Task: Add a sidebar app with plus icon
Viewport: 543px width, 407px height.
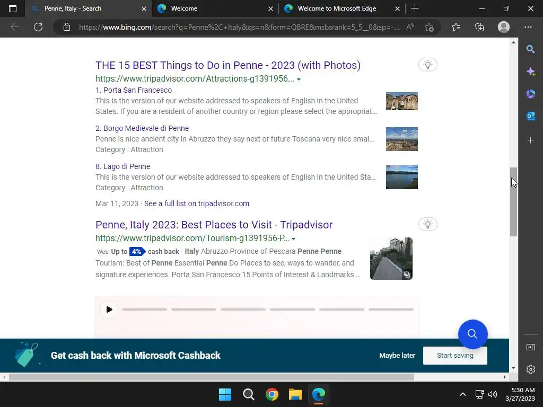Action: (530, 140)
